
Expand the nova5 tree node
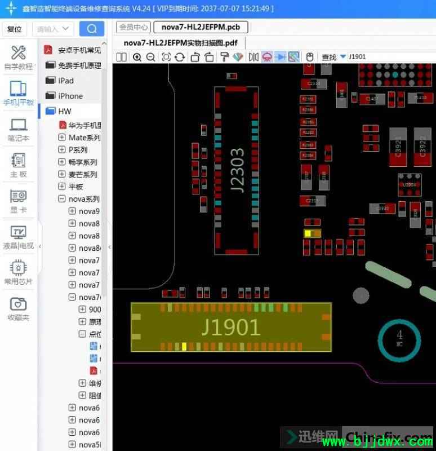[x=72, y=444]
